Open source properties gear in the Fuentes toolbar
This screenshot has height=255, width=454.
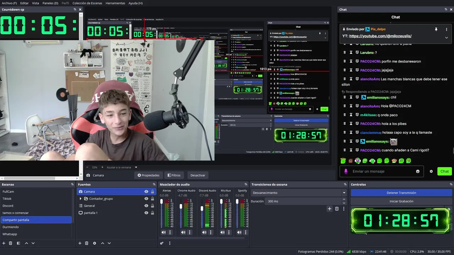click(94, 243)
